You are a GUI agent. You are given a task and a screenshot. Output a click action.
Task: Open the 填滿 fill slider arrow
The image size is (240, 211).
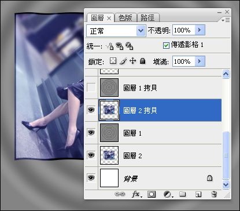[x=200, y=61]
